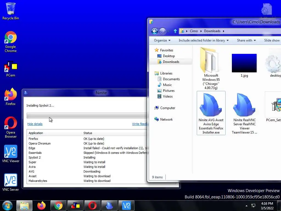The height and width of the screenshot is (211, 281).
Task: Select Ninite AVG Avast Avira installer file
Action: pos(211,113)
